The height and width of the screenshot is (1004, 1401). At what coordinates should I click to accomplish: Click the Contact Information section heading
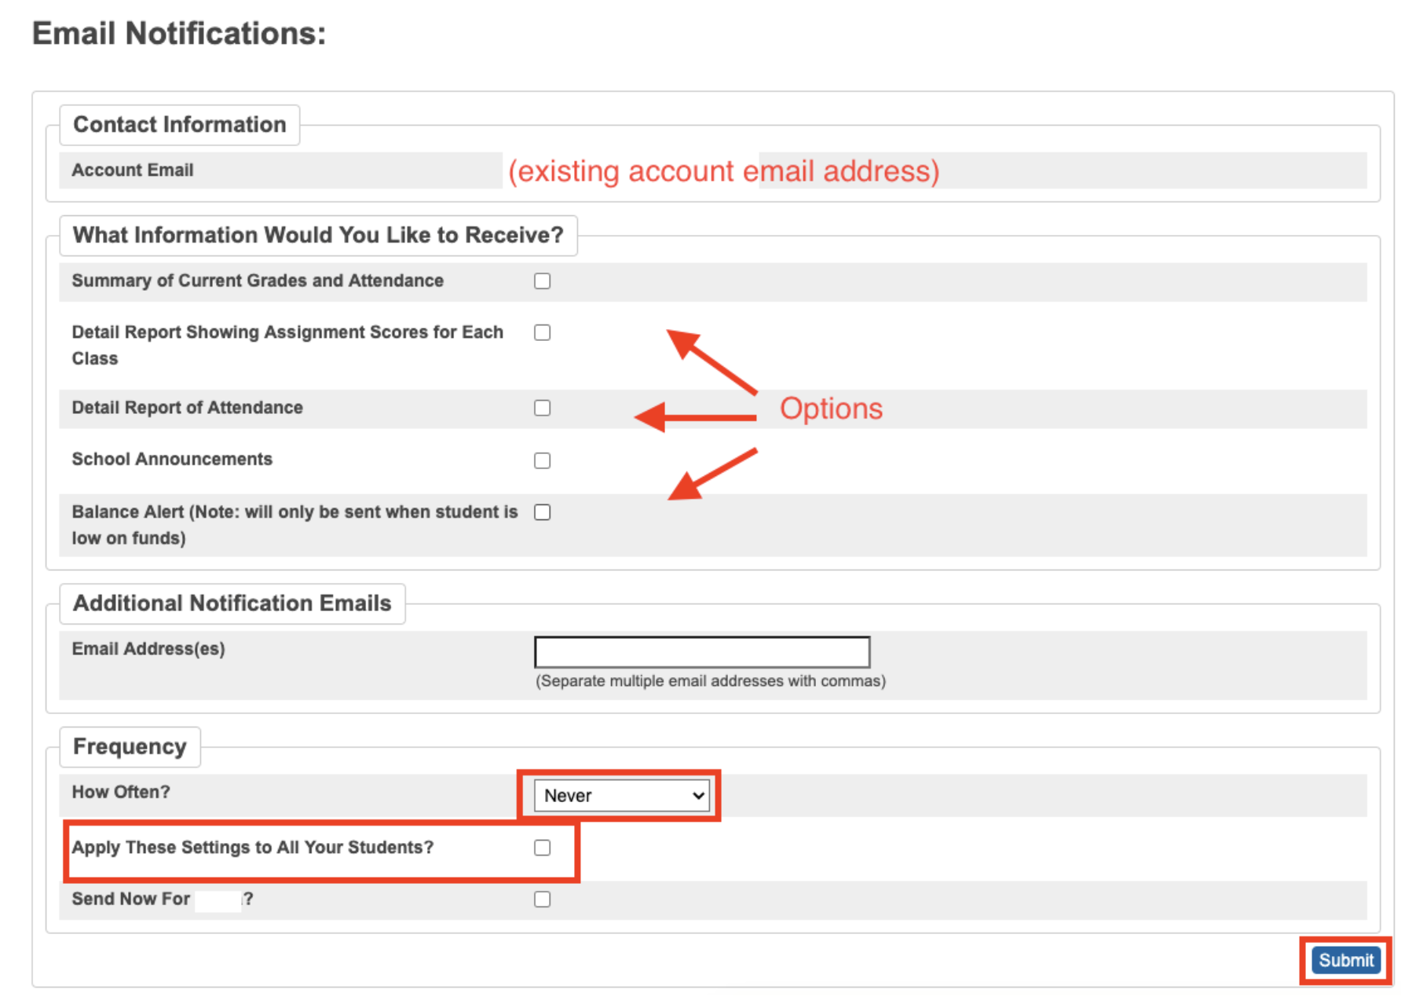click(x=179, y=125)
